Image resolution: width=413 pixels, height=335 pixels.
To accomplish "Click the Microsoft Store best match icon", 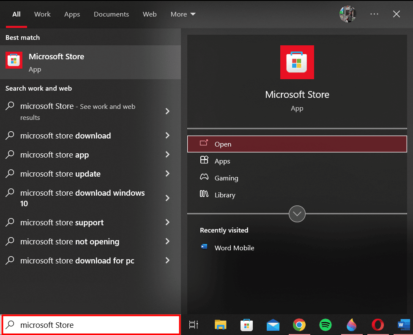I will tap(14, 60).
